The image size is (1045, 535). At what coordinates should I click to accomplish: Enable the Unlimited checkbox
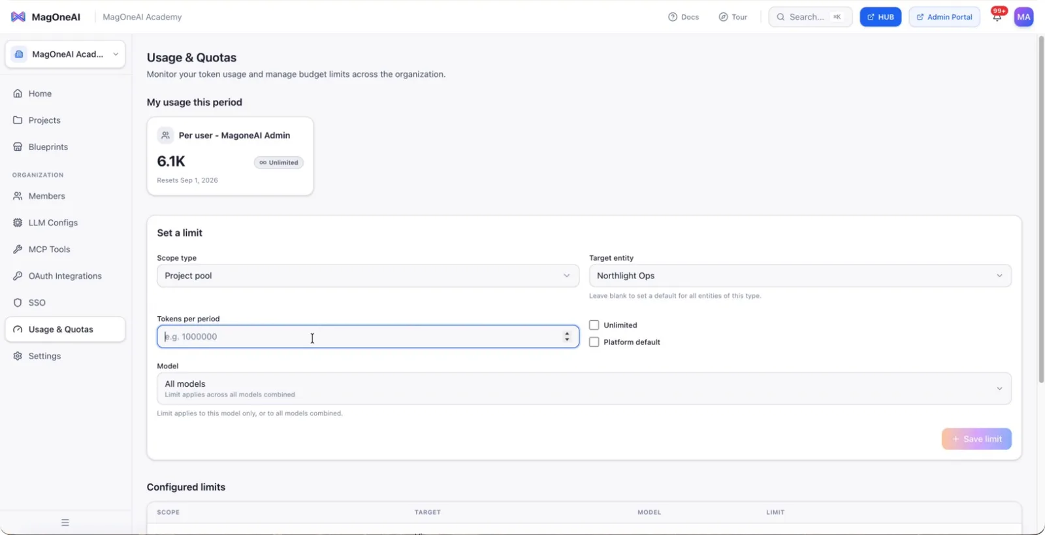point(594,325)
